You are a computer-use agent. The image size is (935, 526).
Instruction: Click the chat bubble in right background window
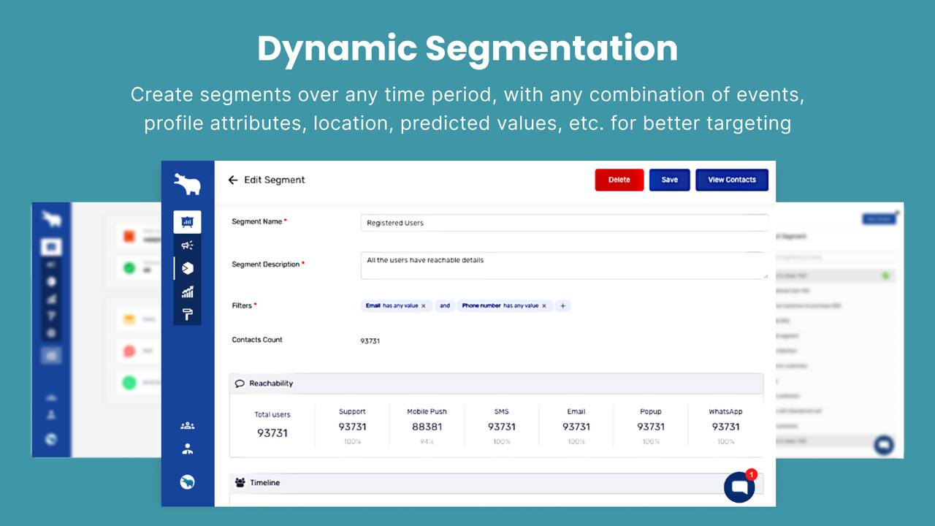click(884, 444)
